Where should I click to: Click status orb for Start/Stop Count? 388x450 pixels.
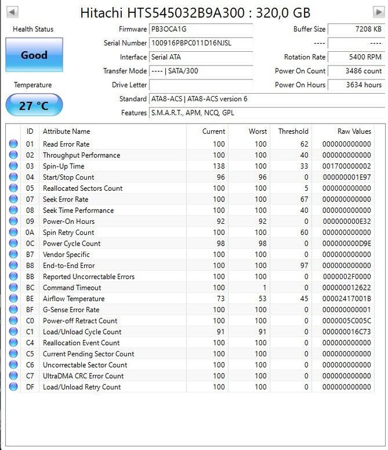point(13,177)
